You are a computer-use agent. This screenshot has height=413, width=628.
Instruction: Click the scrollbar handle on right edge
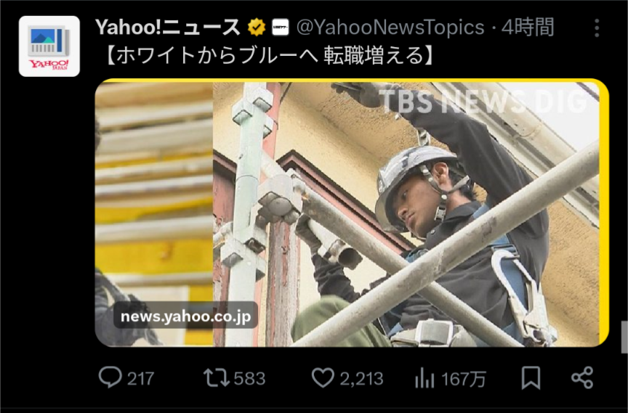[624, 337]
